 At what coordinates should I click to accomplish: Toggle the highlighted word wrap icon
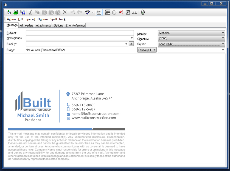click(99, 12)
